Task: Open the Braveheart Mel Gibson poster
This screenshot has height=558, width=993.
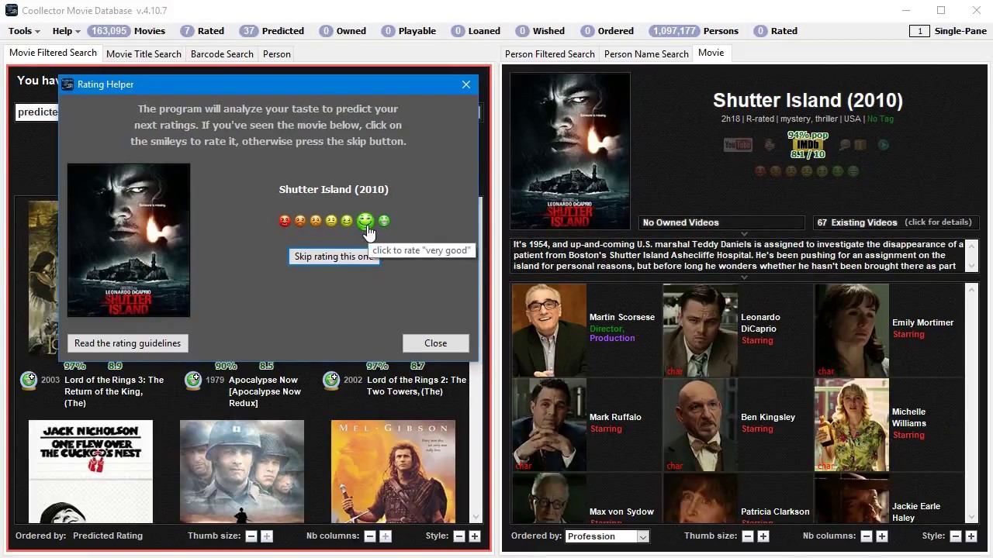Action: 393,471
